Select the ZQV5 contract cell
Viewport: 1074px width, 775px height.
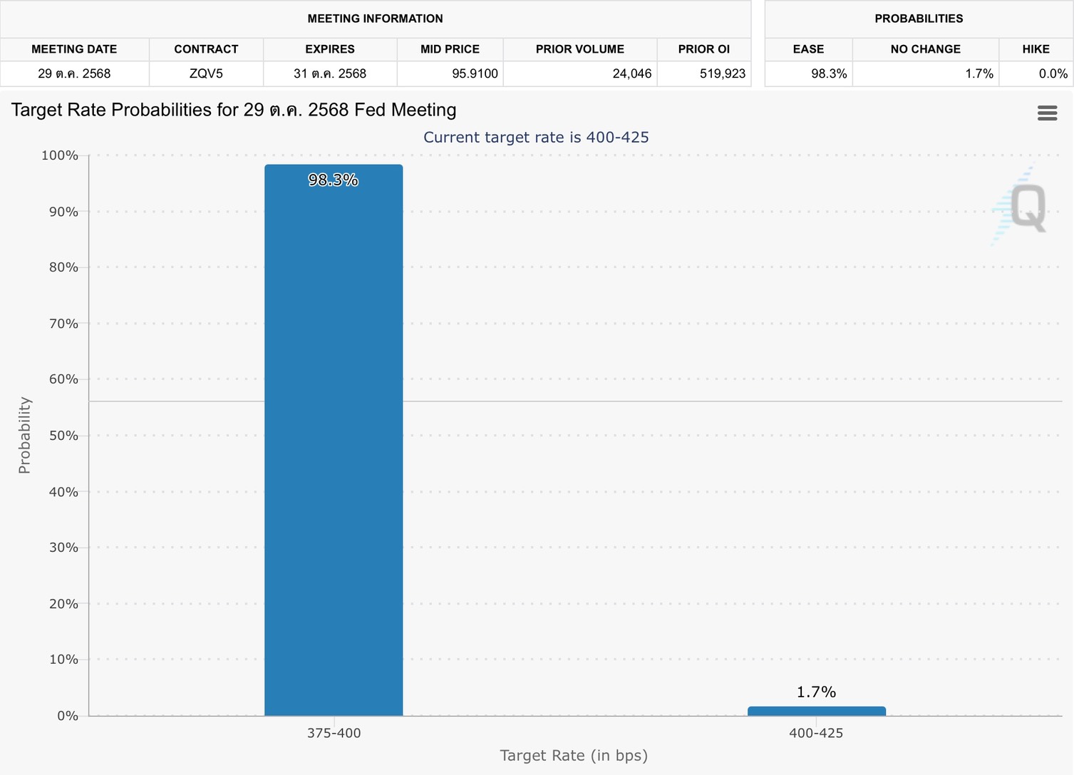point(206,73)
